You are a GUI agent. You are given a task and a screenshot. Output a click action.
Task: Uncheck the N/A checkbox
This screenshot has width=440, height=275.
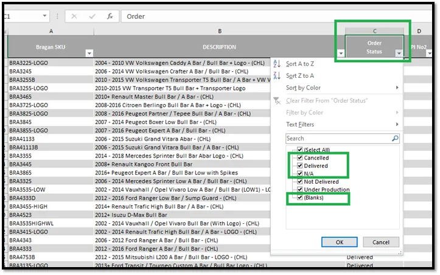pos(299,173)
